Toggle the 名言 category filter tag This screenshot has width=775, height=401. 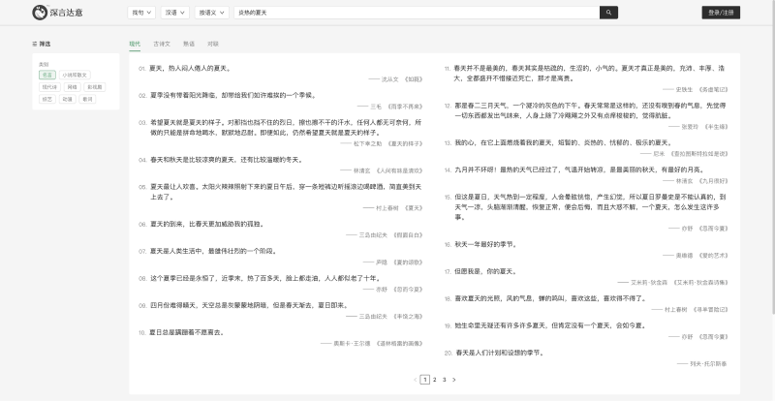click(x=47, y=75)
